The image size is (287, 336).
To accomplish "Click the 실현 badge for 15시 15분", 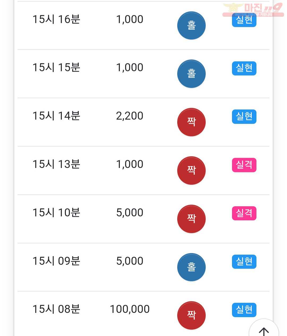I will click(x=244, y=68).
